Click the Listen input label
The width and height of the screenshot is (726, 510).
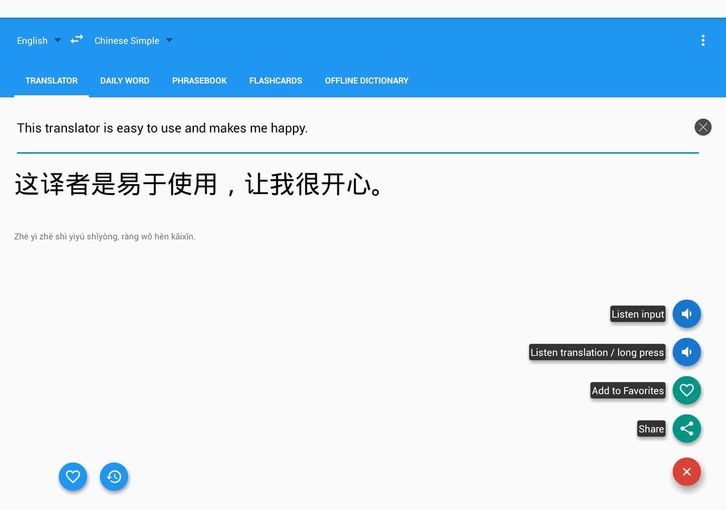(637, 314)
